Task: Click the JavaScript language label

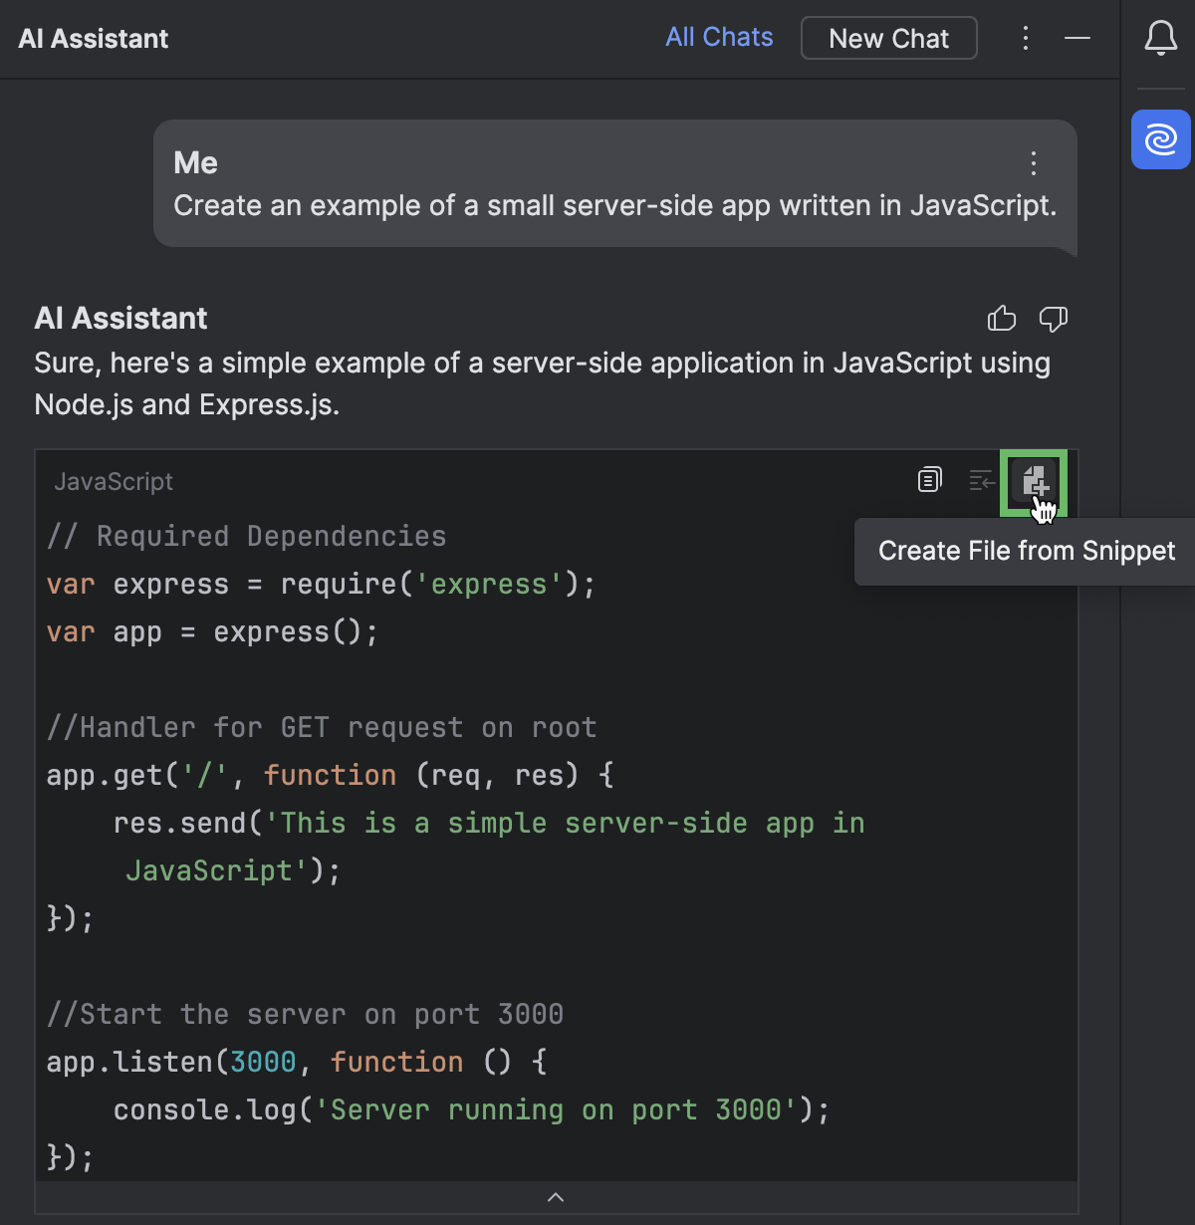Action: click(114, 482)
